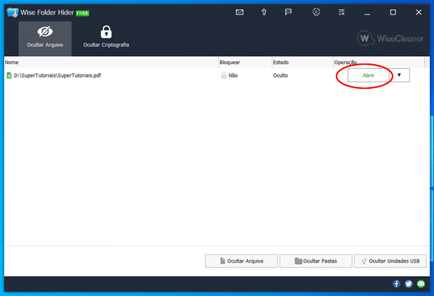Image resolution: width=434 pixels, height=296 pixels.
Task: Switch to the Ocultar Arquivo tab
Action: click(x=45, y=37)
